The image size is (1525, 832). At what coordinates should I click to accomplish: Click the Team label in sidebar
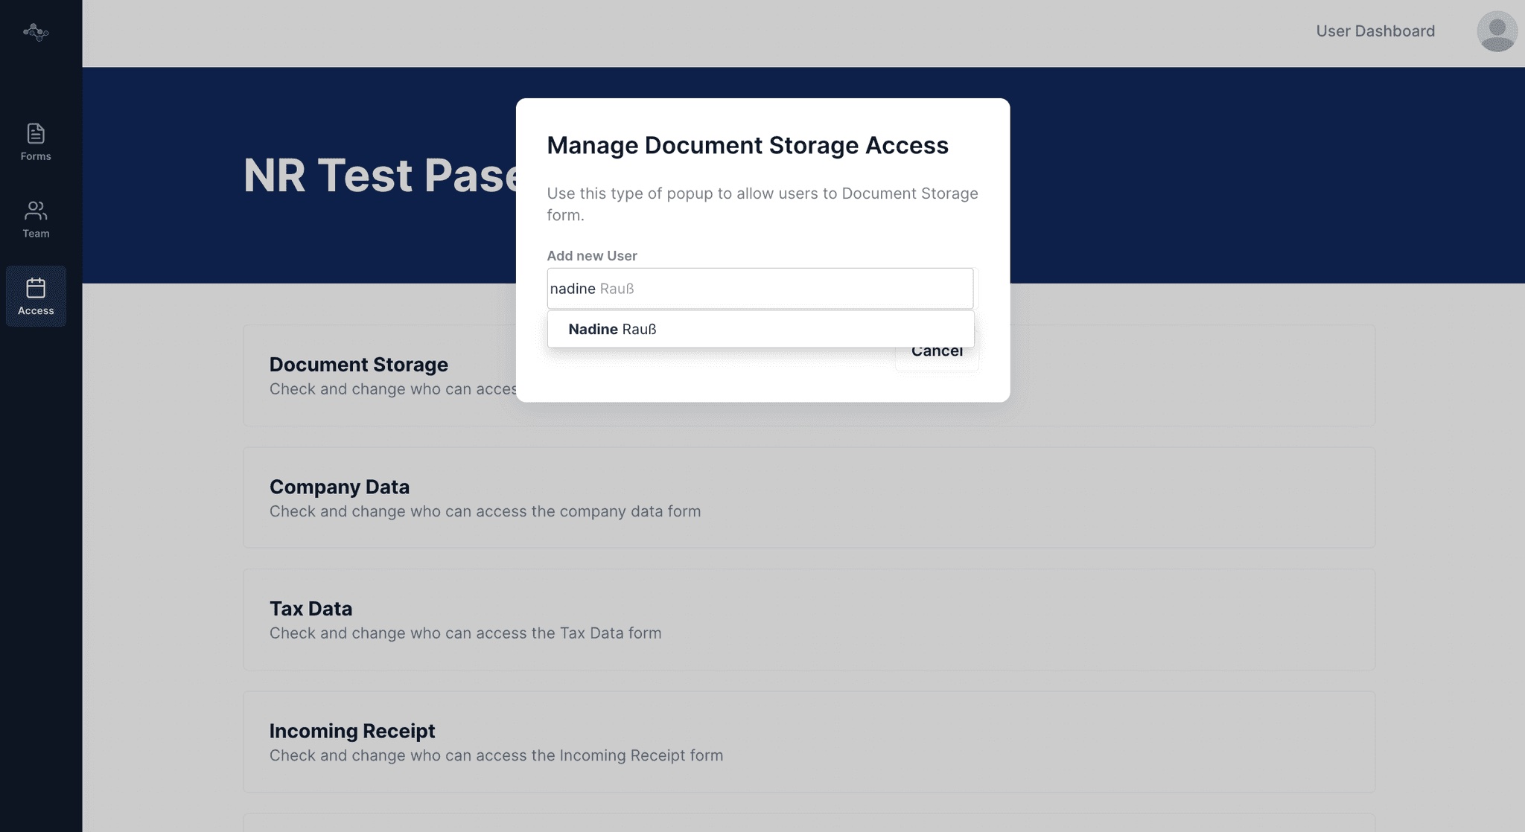click(x=36, y=234)
